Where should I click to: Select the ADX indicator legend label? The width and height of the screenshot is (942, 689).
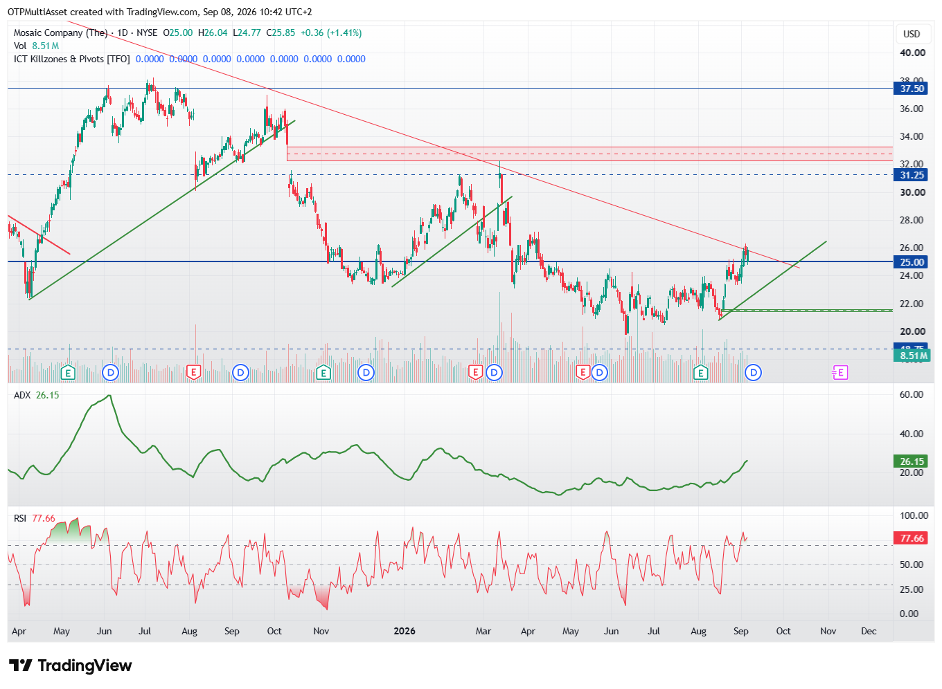22,395
